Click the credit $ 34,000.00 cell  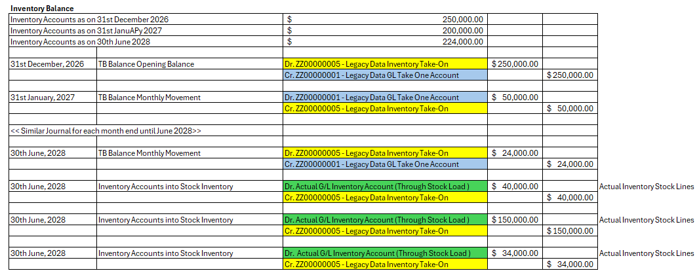(570, 264)
